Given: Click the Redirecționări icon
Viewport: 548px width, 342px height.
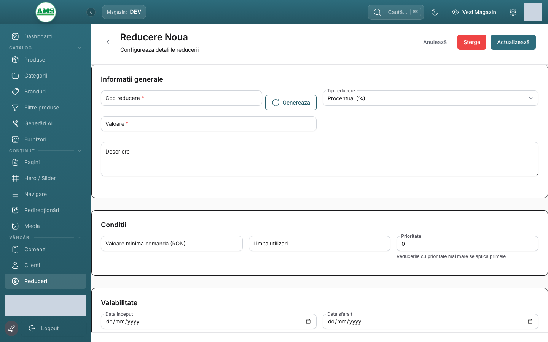Looking at the screenshot, I should [x=15, y=210].
